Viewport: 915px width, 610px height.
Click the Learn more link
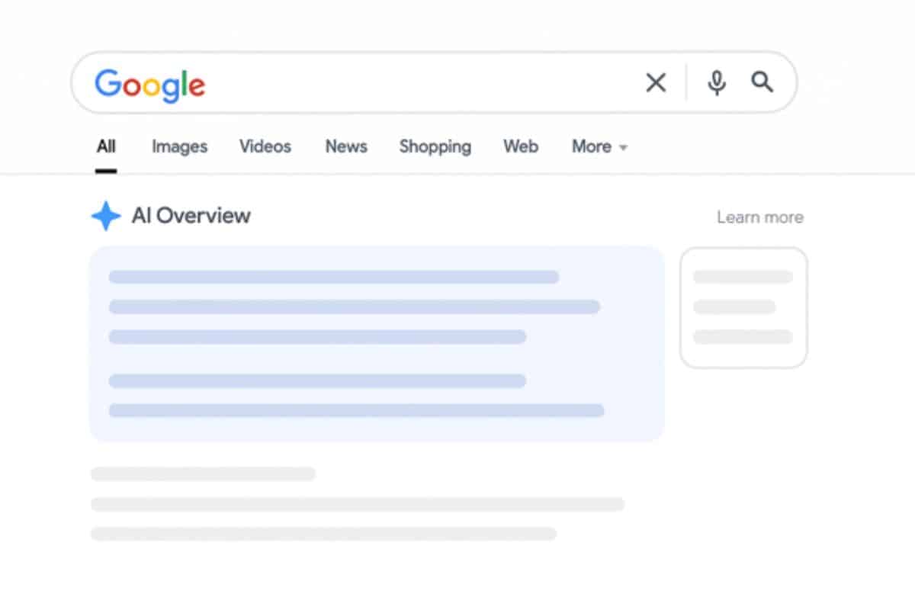[760, 217]
